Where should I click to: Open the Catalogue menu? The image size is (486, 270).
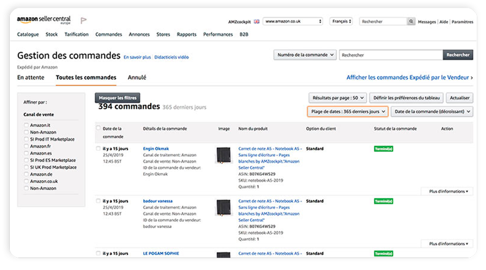(x=28, y=34)
